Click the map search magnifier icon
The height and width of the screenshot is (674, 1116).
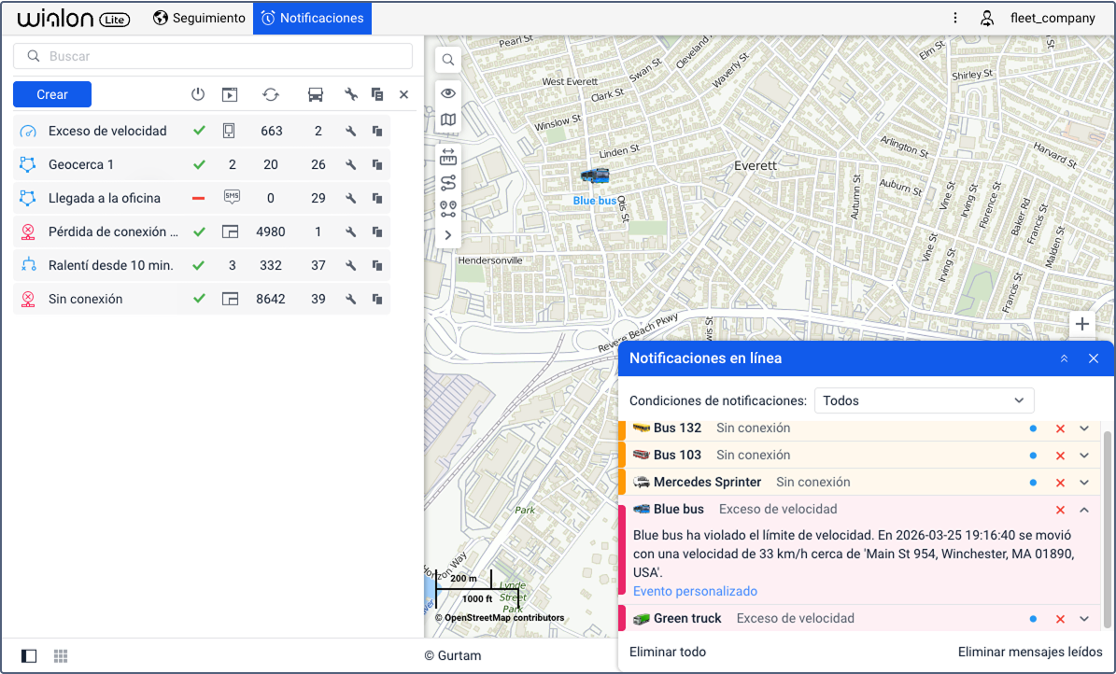(448, 60)
